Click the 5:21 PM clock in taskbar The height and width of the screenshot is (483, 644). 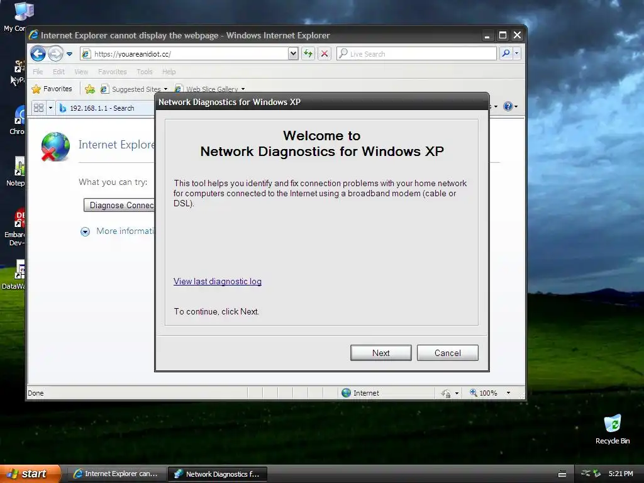coord(621,474)
